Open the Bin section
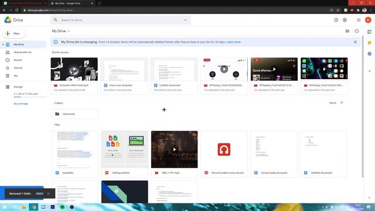This screenshot has width=375, height=211. pyautogui.click(x=16, y=76)
